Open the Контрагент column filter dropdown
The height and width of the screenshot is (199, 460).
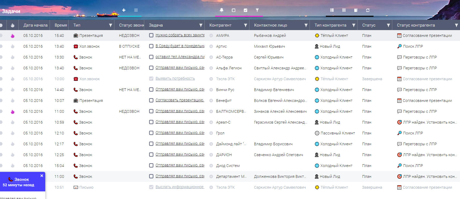point(245,25)
